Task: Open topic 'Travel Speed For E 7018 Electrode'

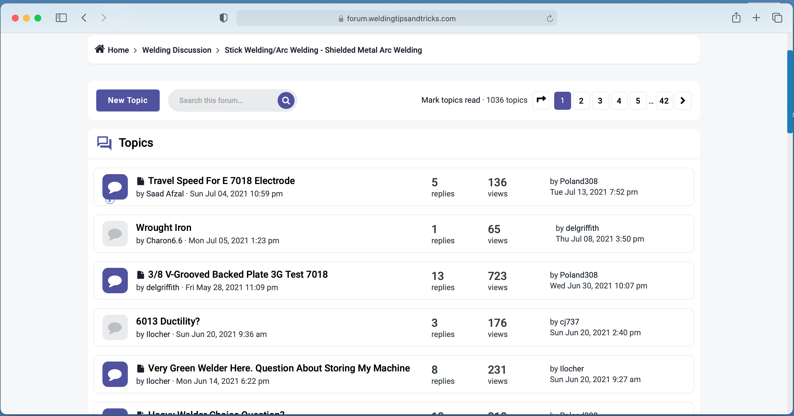Action: pyautogui.click(x=221, y=181)
